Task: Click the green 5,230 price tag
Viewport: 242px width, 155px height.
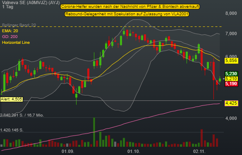Action: [231, 74]
